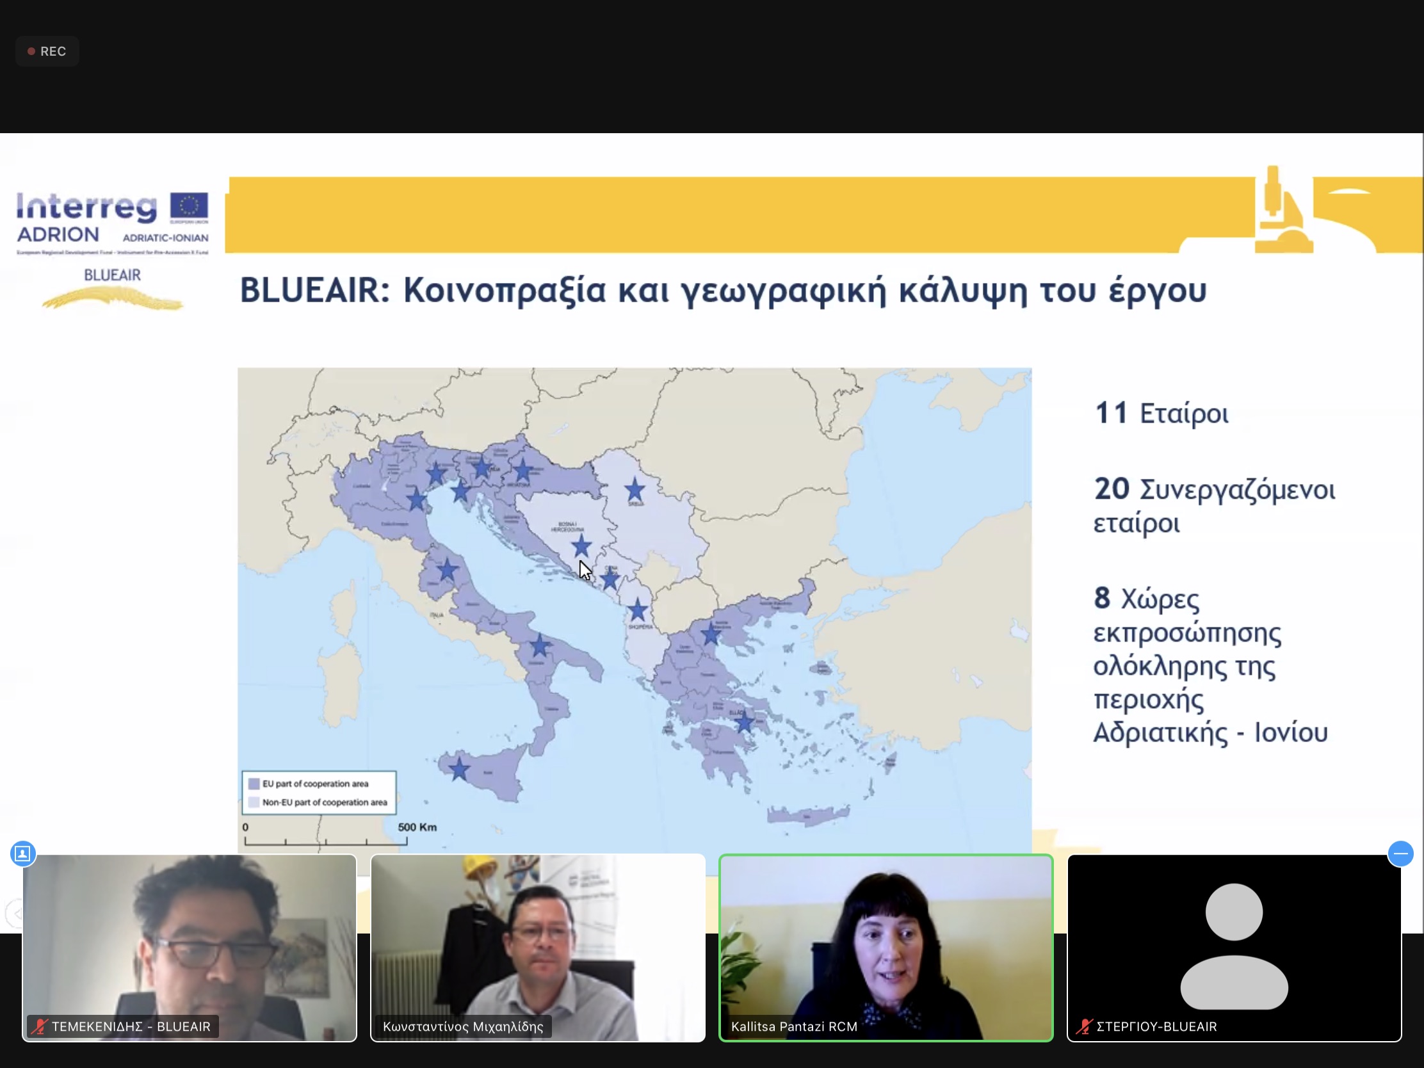This screenshot has width=1424, height=1068.
Task: Click the EU part of cooperation area swatch
Action: click(x=254, y=784)
